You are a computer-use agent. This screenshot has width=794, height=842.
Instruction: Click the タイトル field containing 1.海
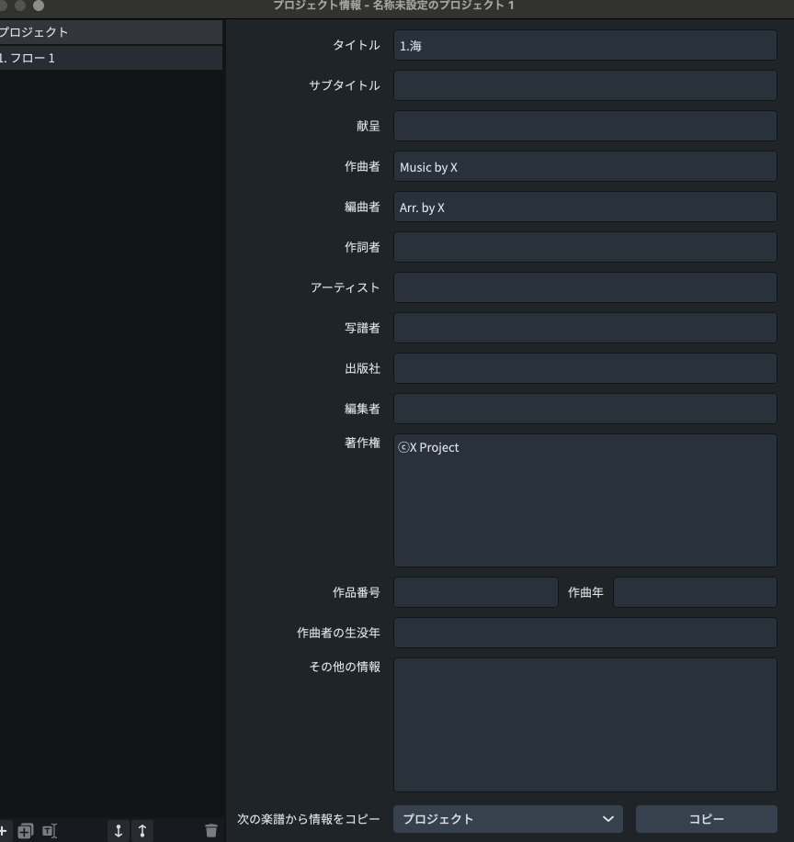pyautogui.click(x=584, y=45)
